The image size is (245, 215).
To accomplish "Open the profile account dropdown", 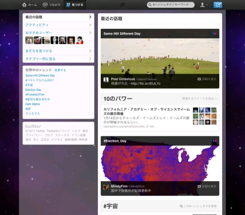I will click(x=204, y=5).
